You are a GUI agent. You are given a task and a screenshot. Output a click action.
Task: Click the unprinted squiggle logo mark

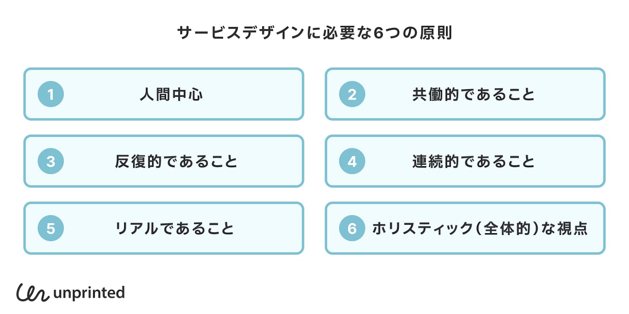[33, 293]
